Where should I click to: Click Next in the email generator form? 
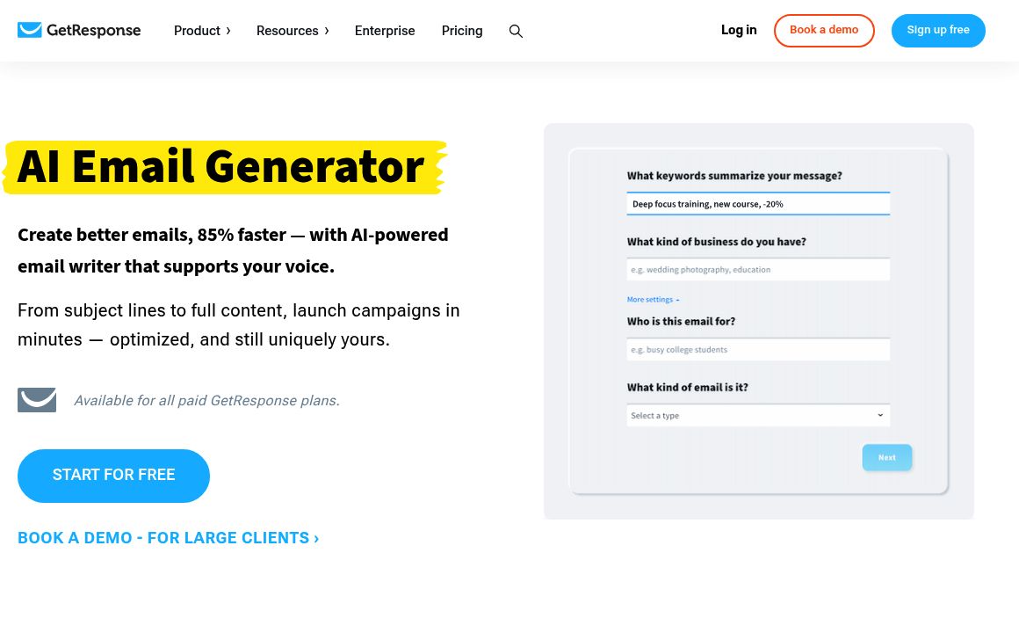[x=886, y=457]
